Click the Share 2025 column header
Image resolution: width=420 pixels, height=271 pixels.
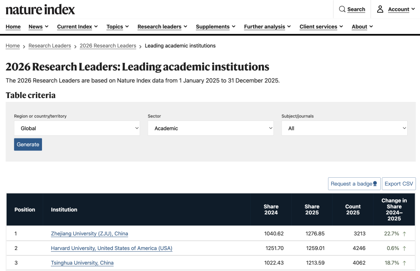[x=312, y=210]
